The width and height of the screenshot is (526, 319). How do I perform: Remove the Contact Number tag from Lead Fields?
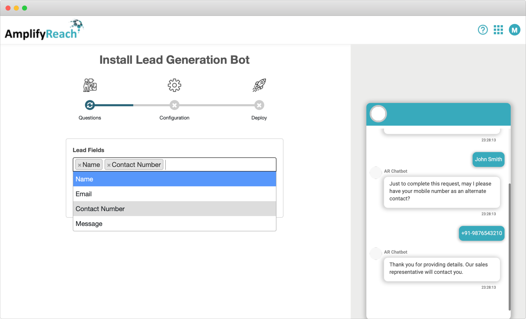(109, 165)
